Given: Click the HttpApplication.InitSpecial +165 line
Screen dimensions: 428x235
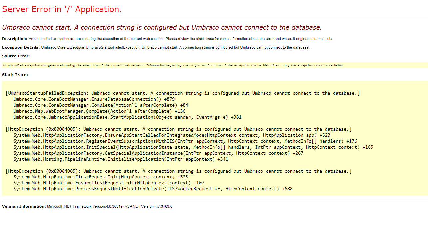Looking at the screenshot, I should [x=193, y=147].
